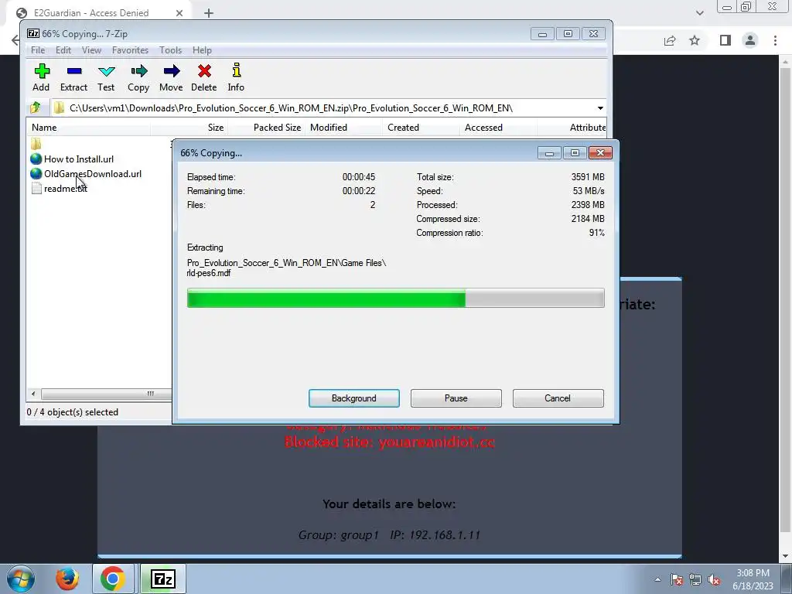The image size is (792, 594).
Task: Open the Help menu
Action: pyautogui.click(x=202, y=50)
